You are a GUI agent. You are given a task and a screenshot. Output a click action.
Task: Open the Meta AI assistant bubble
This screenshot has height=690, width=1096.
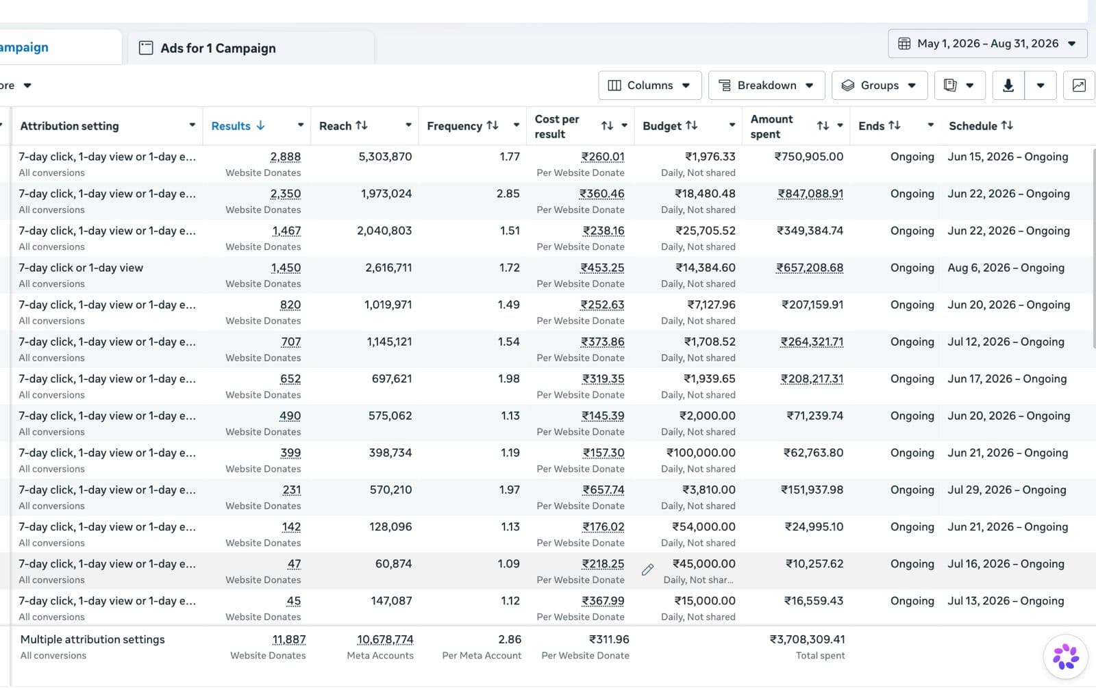[1066, 656]
